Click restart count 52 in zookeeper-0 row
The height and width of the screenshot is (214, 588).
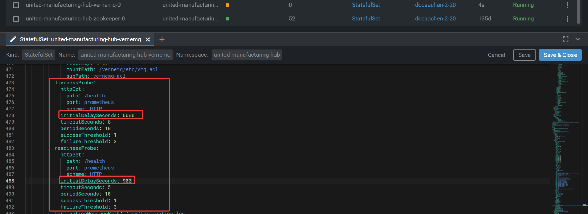point(292,19)
